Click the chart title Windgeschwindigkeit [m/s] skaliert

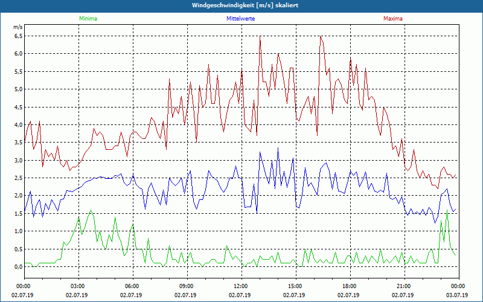click(245, 5)
